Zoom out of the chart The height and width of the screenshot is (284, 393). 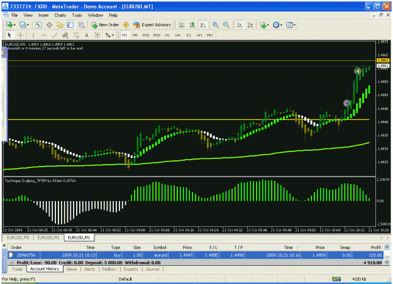226,25
